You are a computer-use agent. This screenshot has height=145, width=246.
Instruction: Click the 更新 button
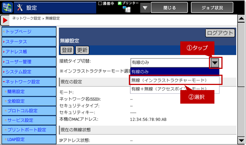coord(82,50)
